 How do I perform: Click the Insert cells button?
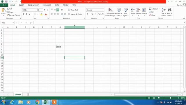[133, 12]
